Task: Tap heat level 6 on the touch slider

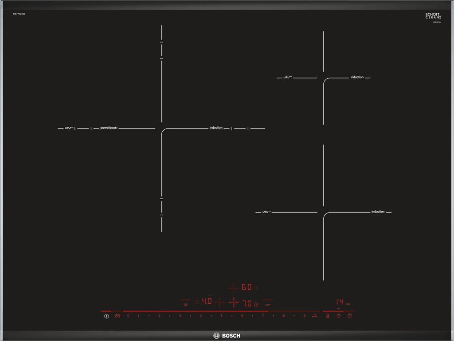Action: 243,316
